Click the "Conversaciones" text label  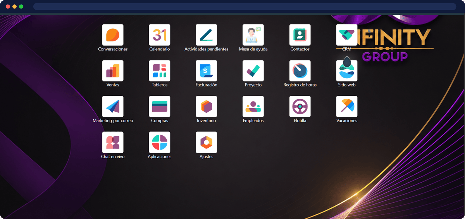(113, 49)
